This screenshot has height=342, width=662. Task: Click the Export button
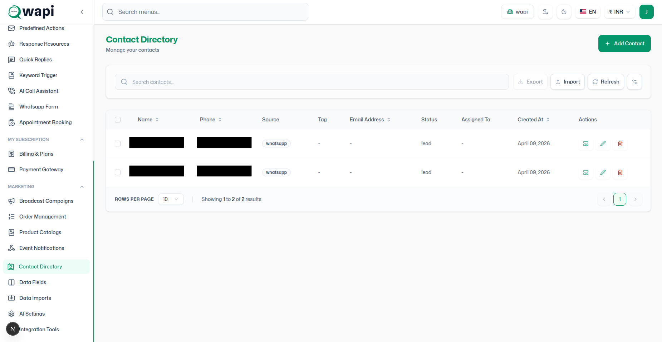click(530, 82)
